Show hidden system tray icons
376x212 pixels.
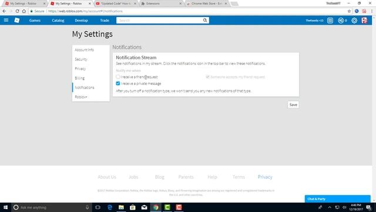click(330, 207)
